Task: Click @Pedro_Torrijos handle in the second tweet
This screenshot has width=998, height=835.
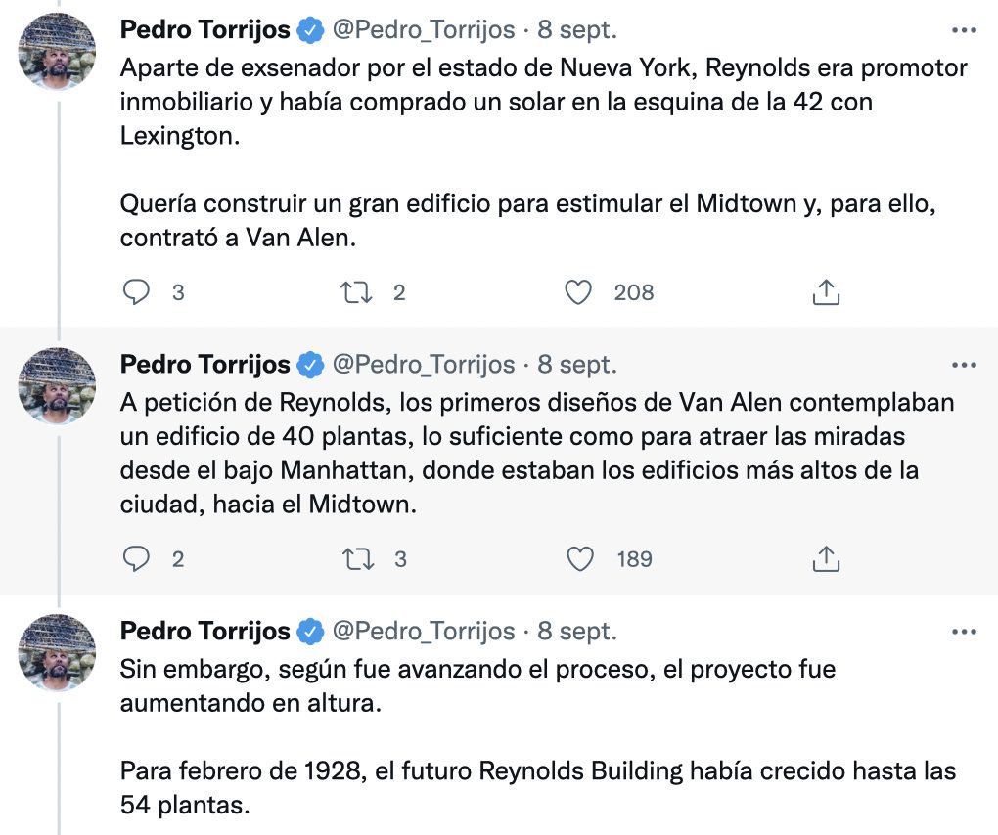Action: (x=424, y=365)
